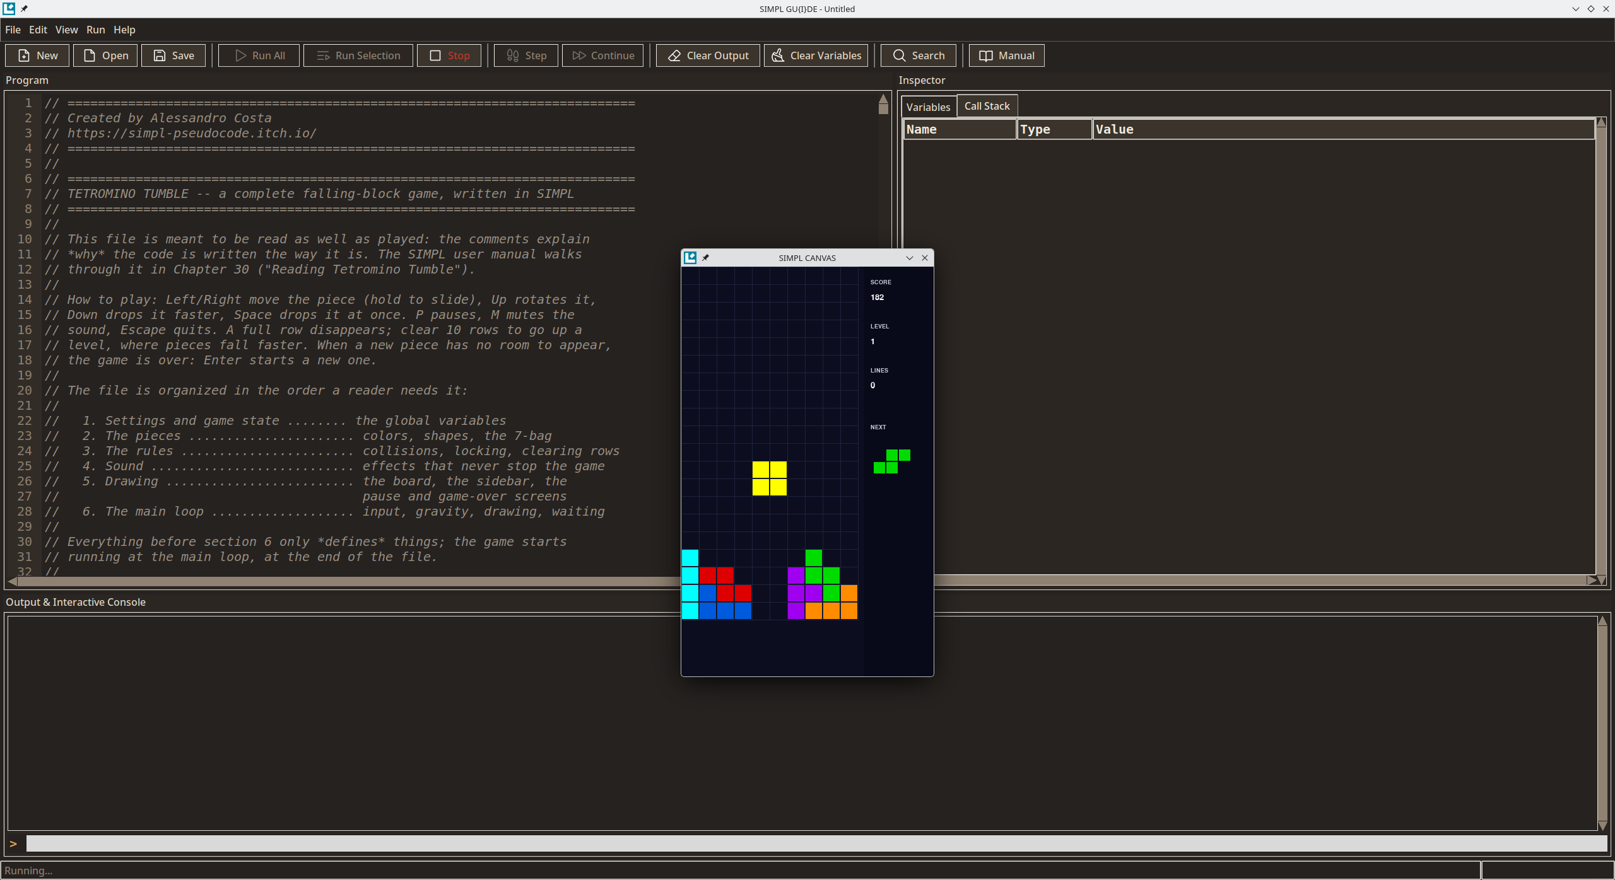Clear Output using the eraser button
The image size is (1615, 880).
pos(708,55)
